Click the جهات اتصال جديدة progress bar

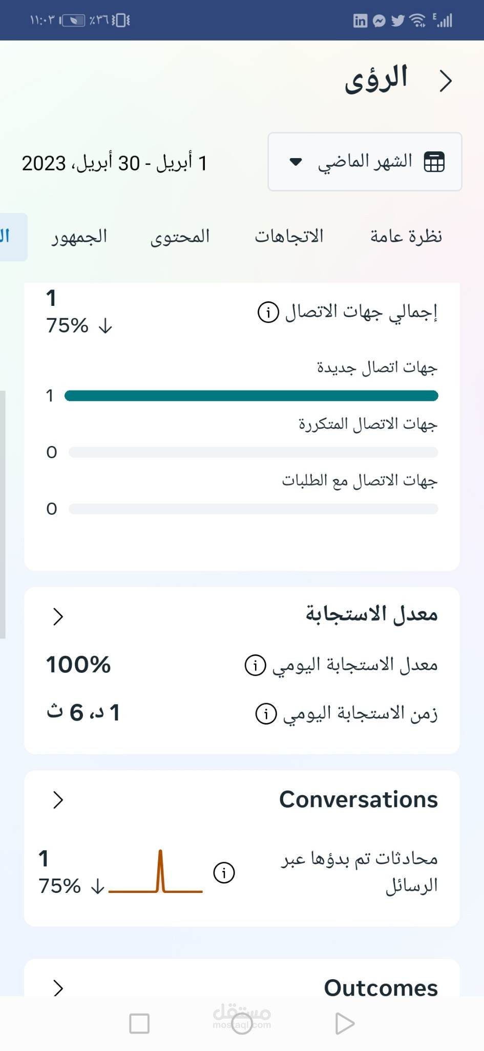(251, 396)
